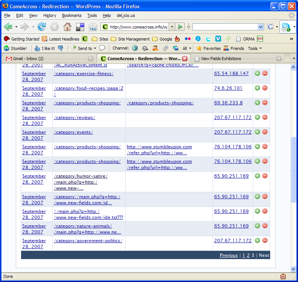This screenshot has height=282, width=298.
Task: Click the green add icon for 65.54.188.147
Action: 257,73
